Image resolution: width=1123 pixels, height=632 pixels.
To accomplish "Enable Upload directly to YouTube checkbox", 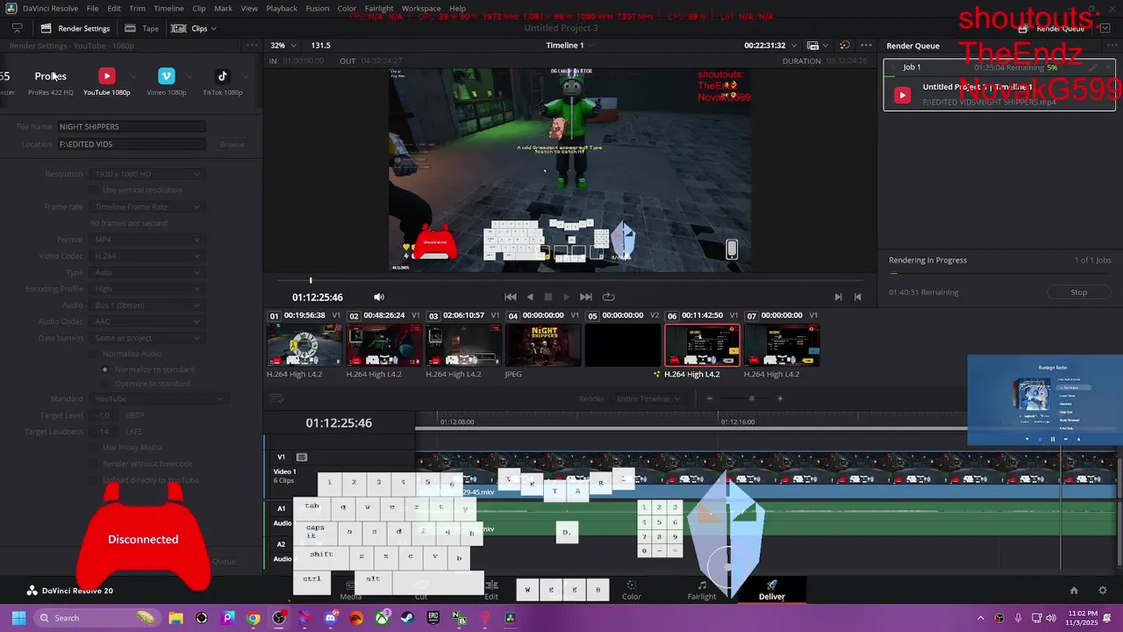I will [x=95, y=480].
